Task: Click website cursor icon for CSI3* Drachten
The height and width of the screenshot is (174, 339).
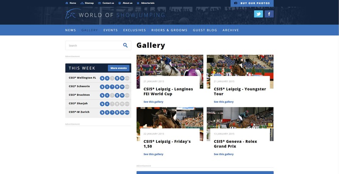Action: pos(102,95)
